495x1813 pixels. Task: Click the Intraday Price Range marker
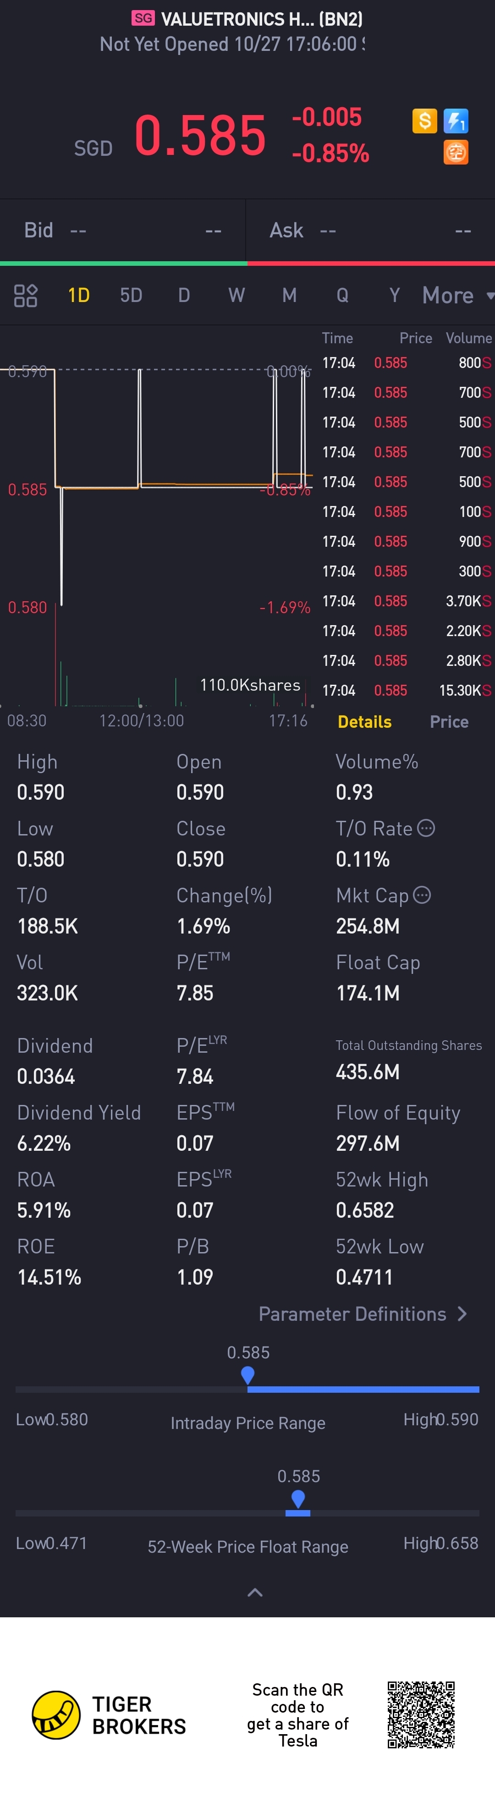tap(248, 1375)
